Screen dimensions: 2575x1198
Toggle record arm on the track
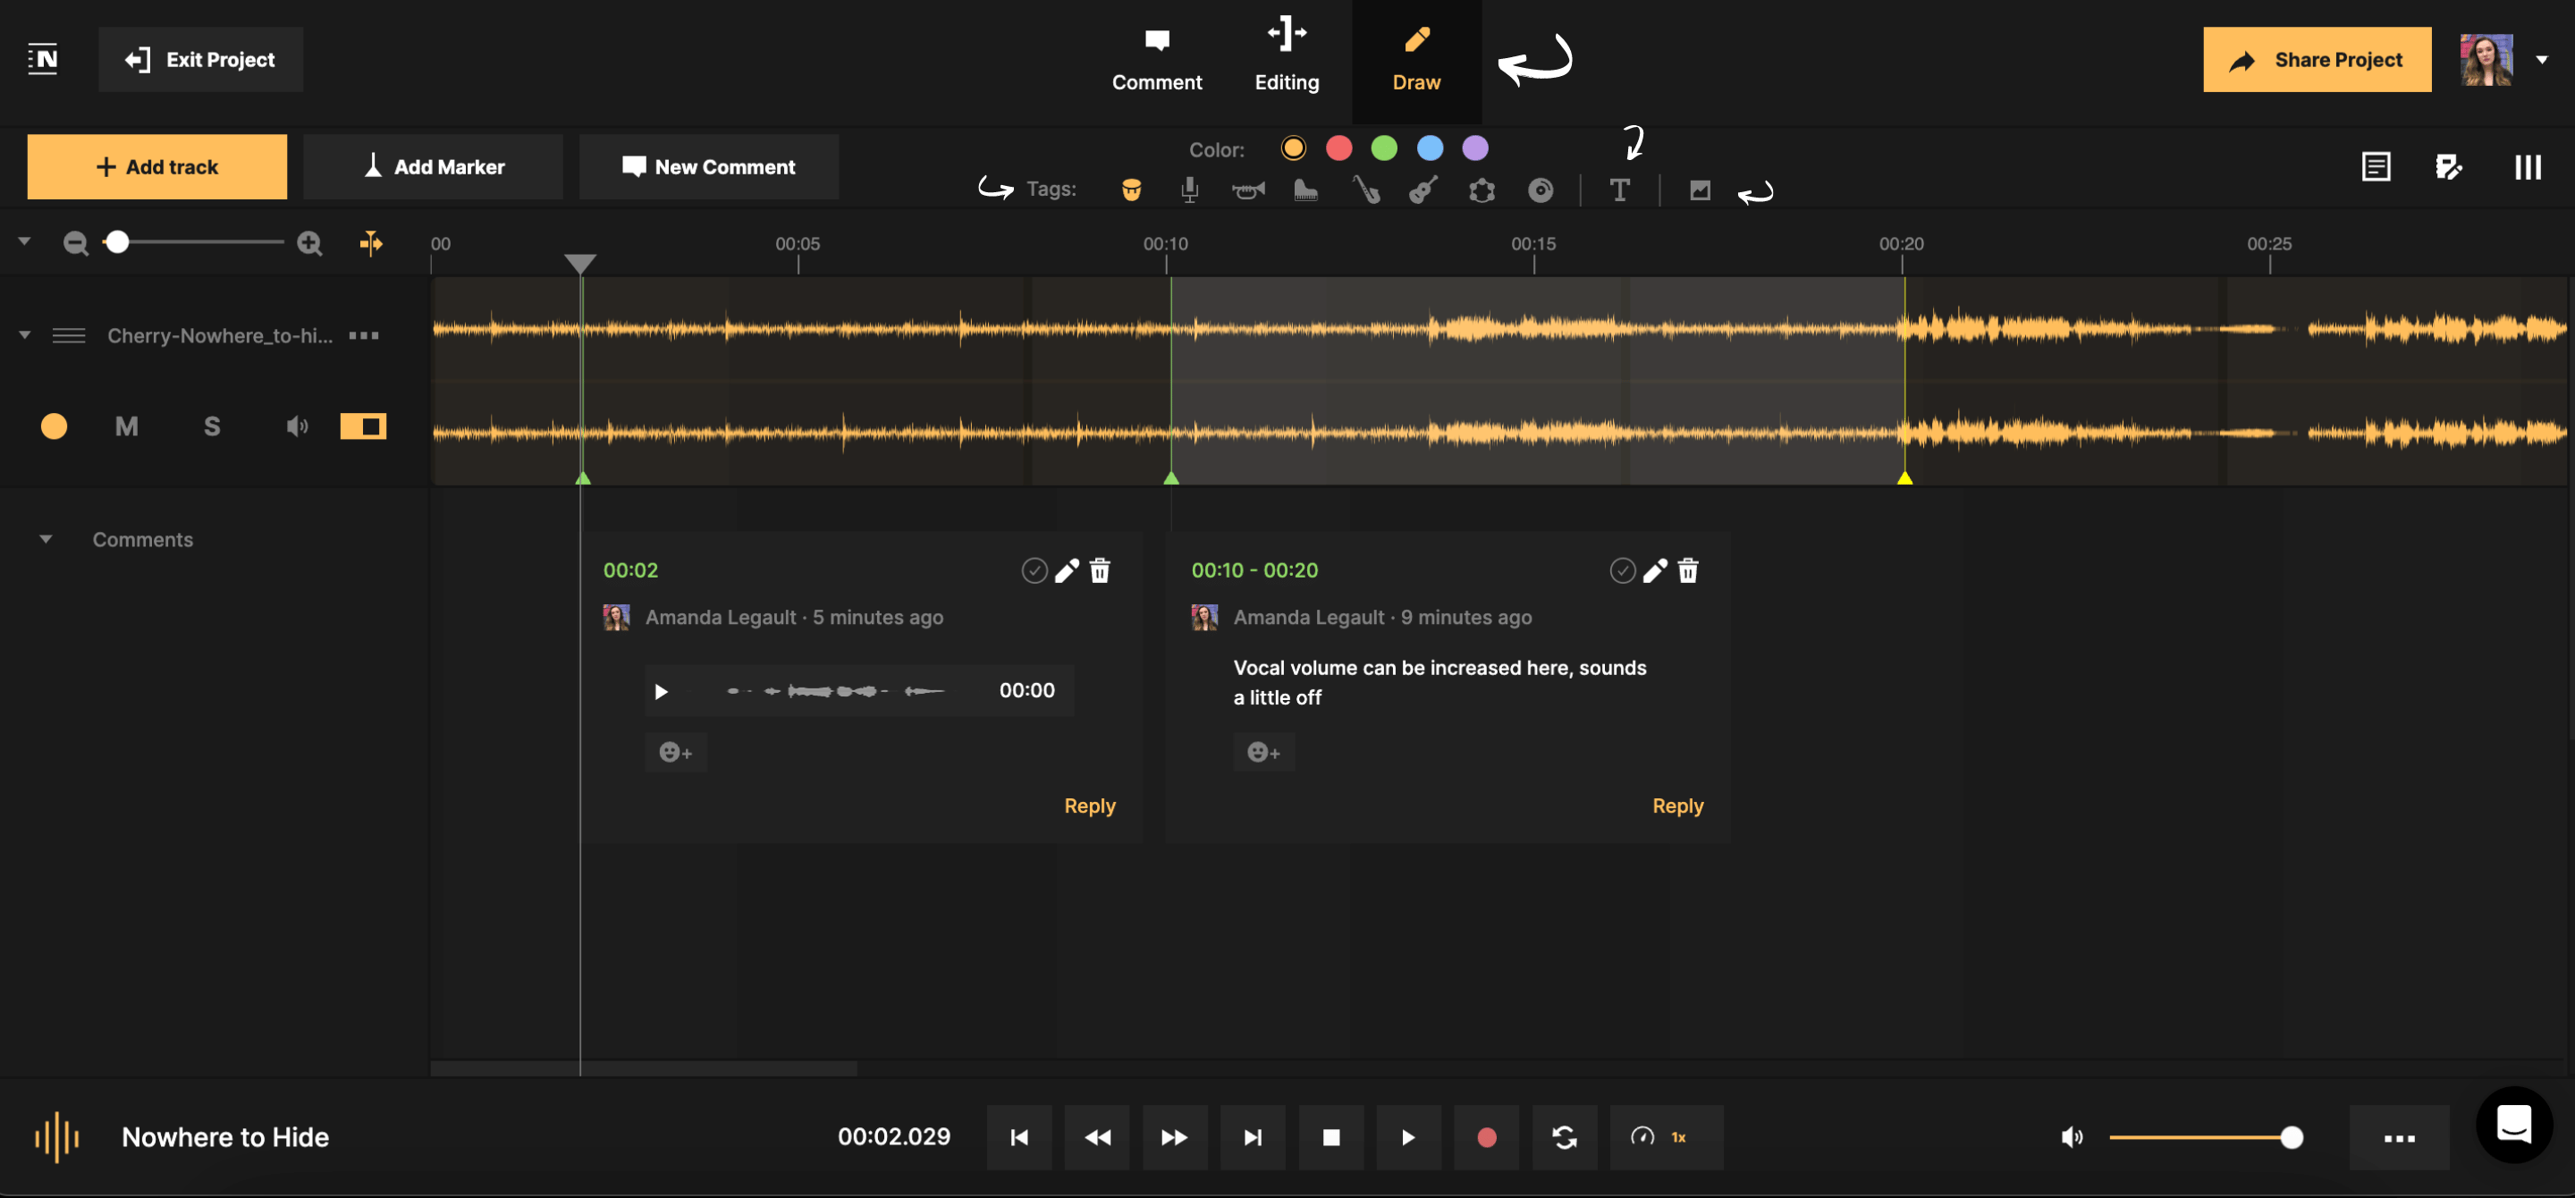tap(54, 426)
